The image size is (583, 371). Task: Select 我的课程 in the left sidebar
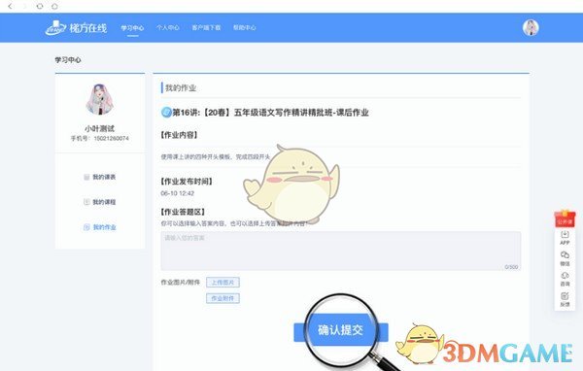[100, 202]
